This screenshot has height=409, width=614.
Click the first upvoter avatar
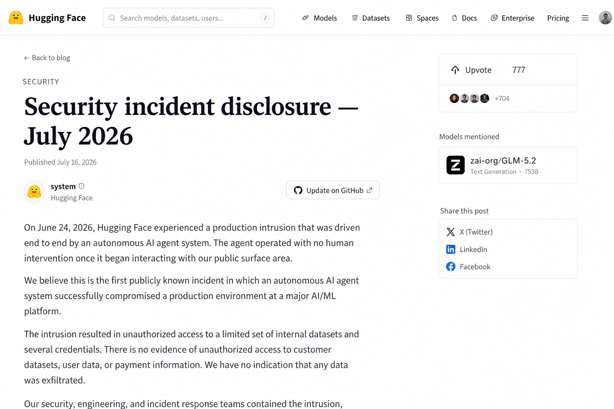[454, 98]
